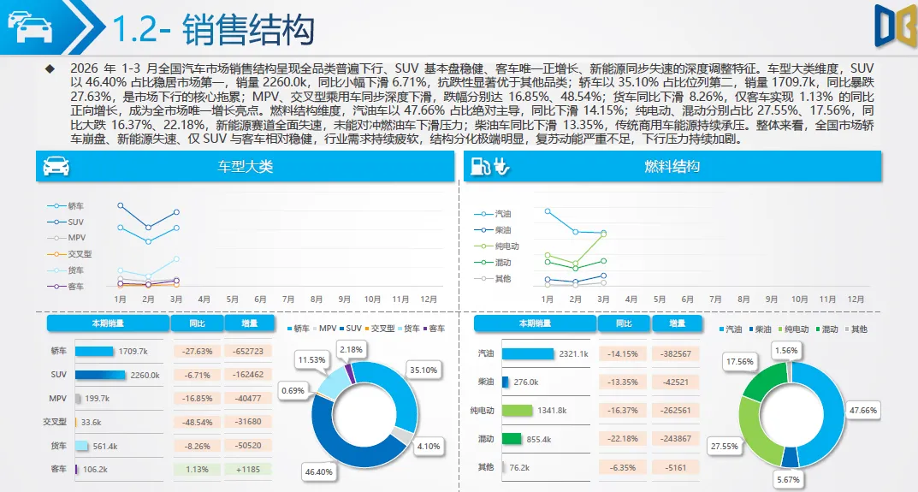Click the +1185 increment cell for 客车
This screenshot has width=918, height=492.
pos(248,469)
